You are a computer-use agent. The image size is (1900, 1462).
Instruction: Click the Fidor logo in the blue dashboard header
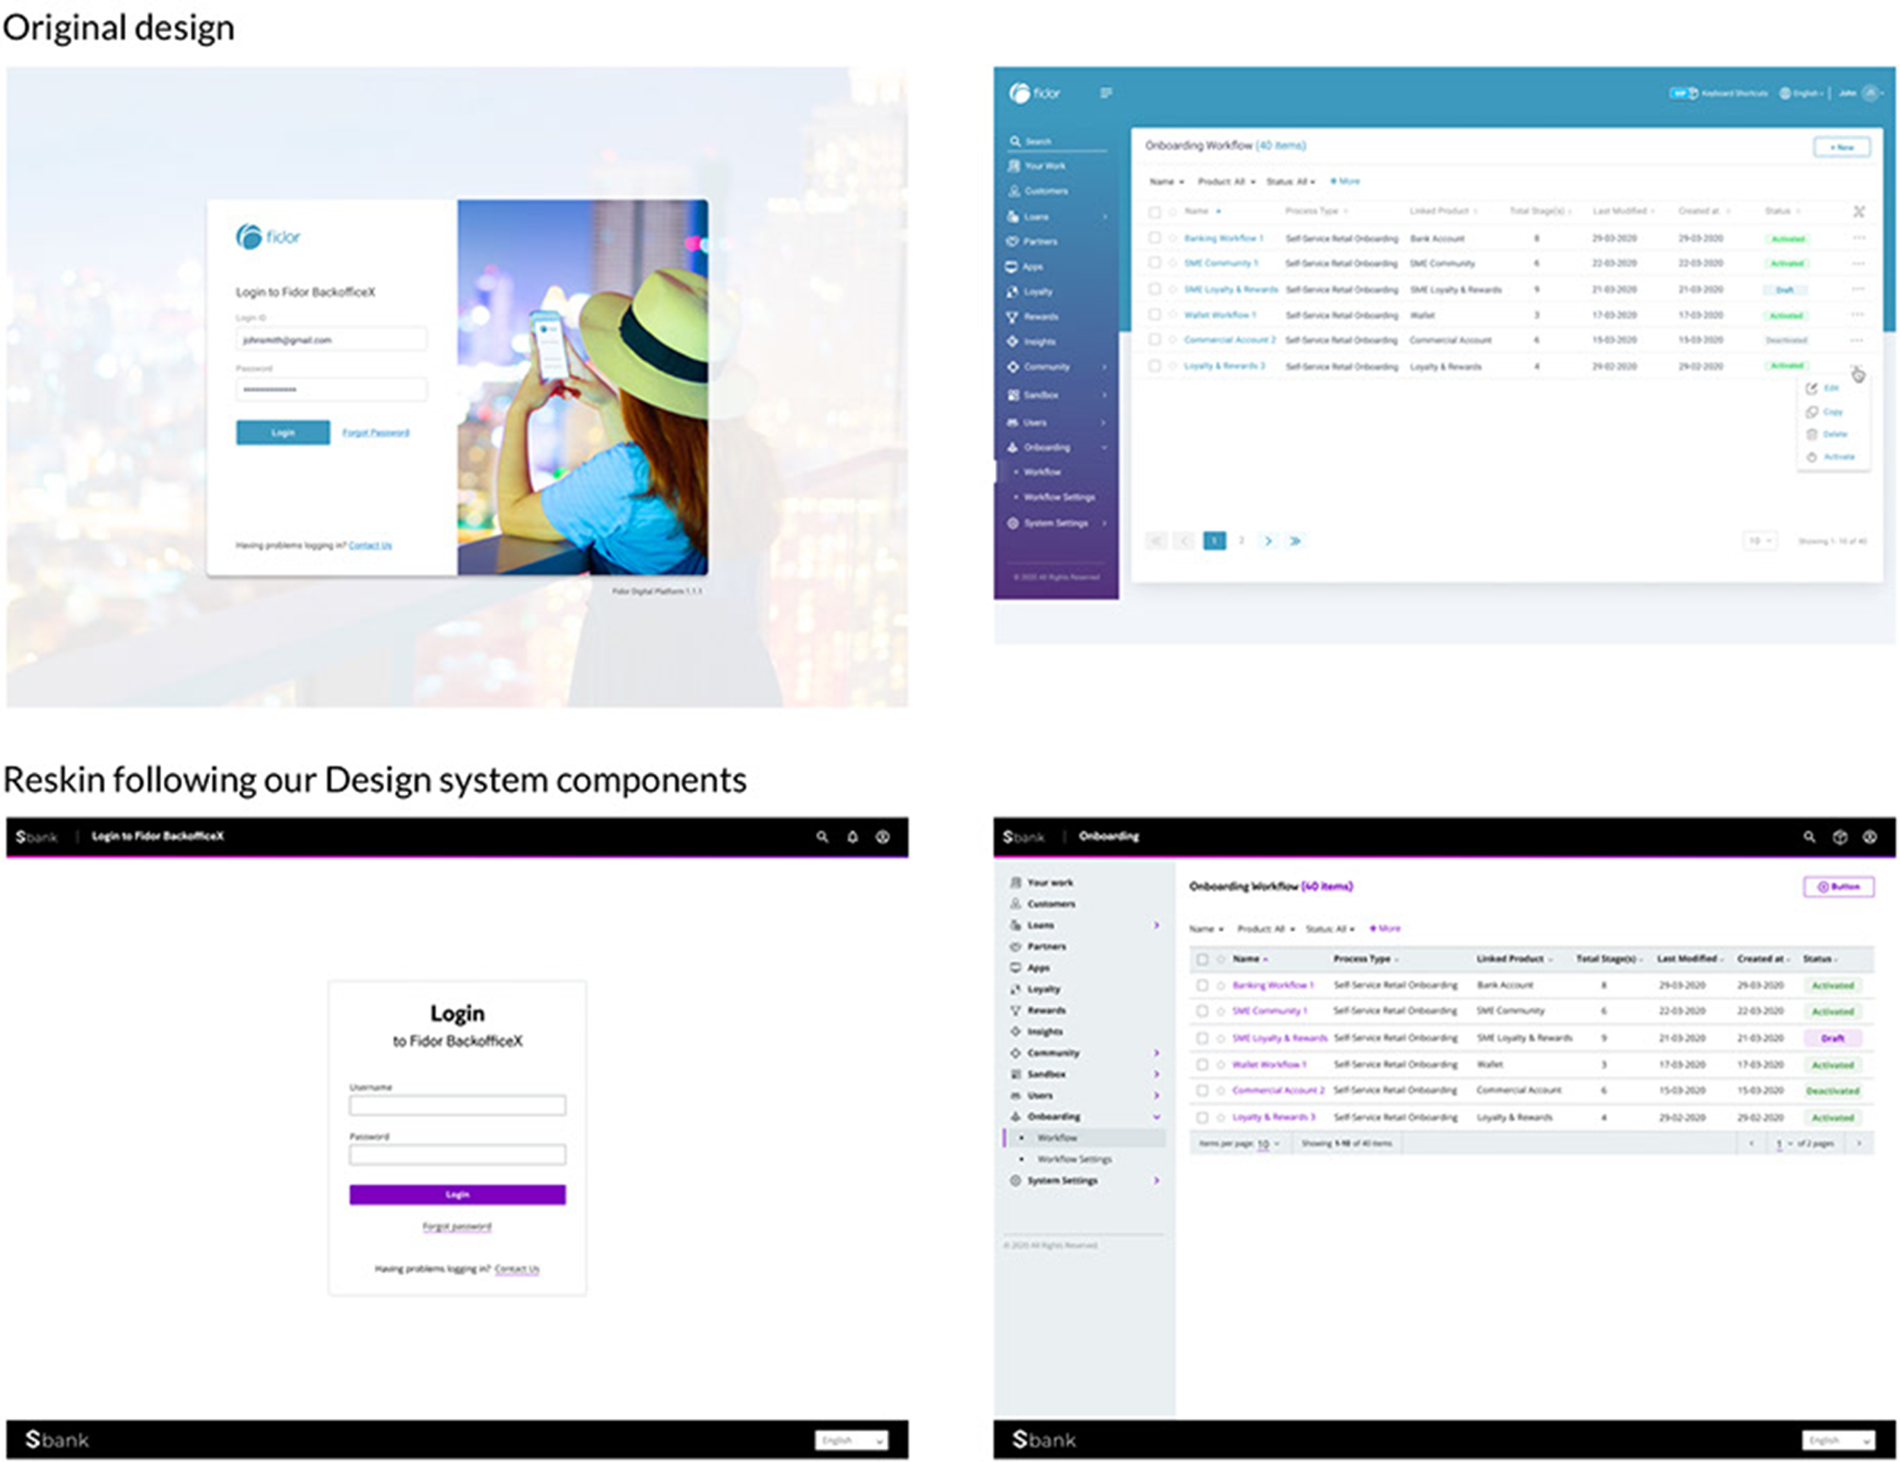(1035, 93)
